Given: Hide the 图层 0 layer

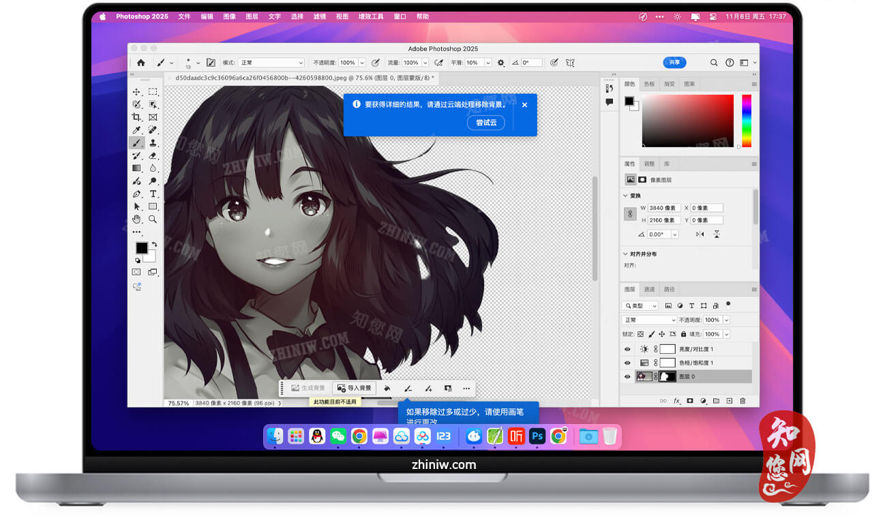Looking at the screenshot, I should pos(627,376).
